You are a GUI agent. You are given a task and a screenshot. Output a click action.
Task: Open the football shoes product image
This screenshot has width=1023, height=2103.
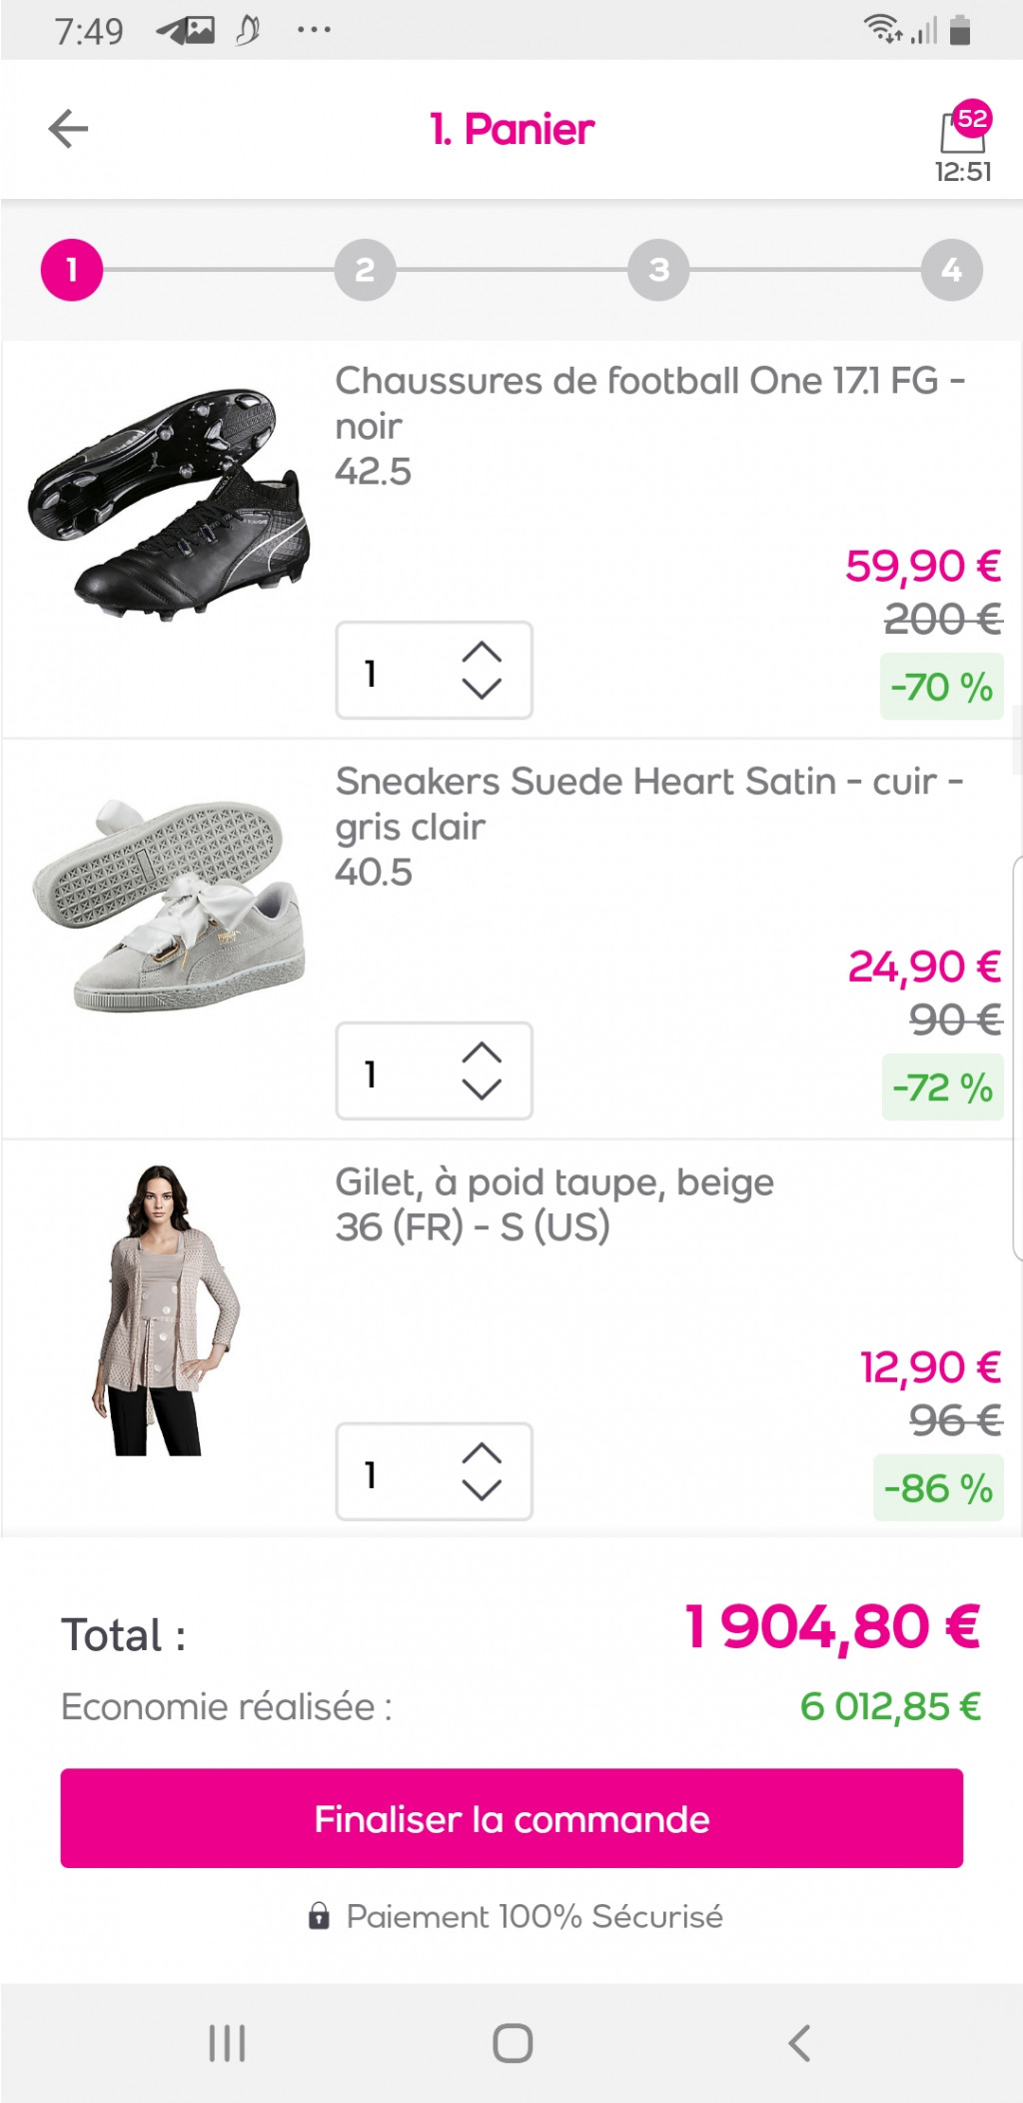[x=168, y=504]
